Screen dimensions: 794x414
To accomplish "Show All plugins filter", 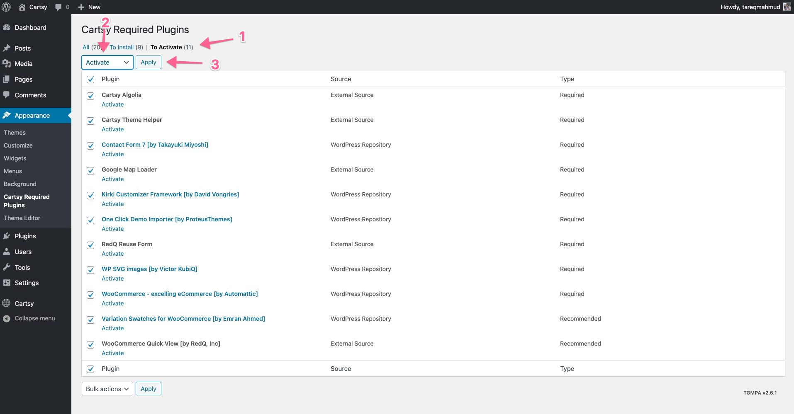I will [x=86, y=47].
